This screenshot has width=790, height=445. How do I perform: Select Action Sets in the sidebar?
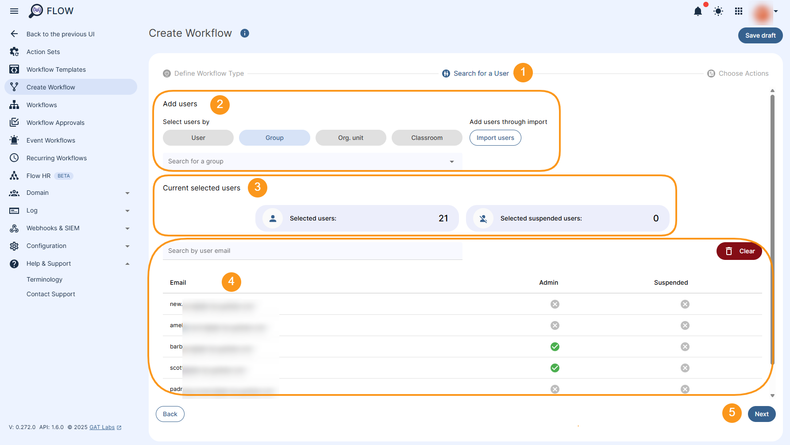pyautogui.click(x=43, y=51)
